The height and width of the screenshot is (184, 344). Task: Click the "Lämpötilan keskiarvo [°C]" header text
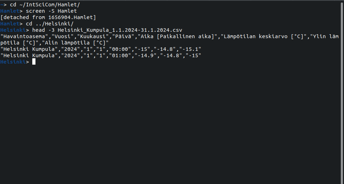[263, 36]
